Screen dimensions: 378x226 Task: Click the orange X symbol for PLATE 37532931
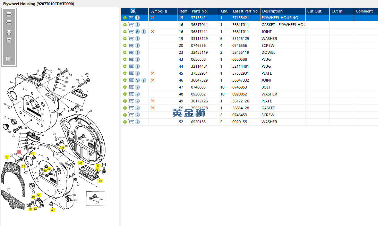click(153, 73)
